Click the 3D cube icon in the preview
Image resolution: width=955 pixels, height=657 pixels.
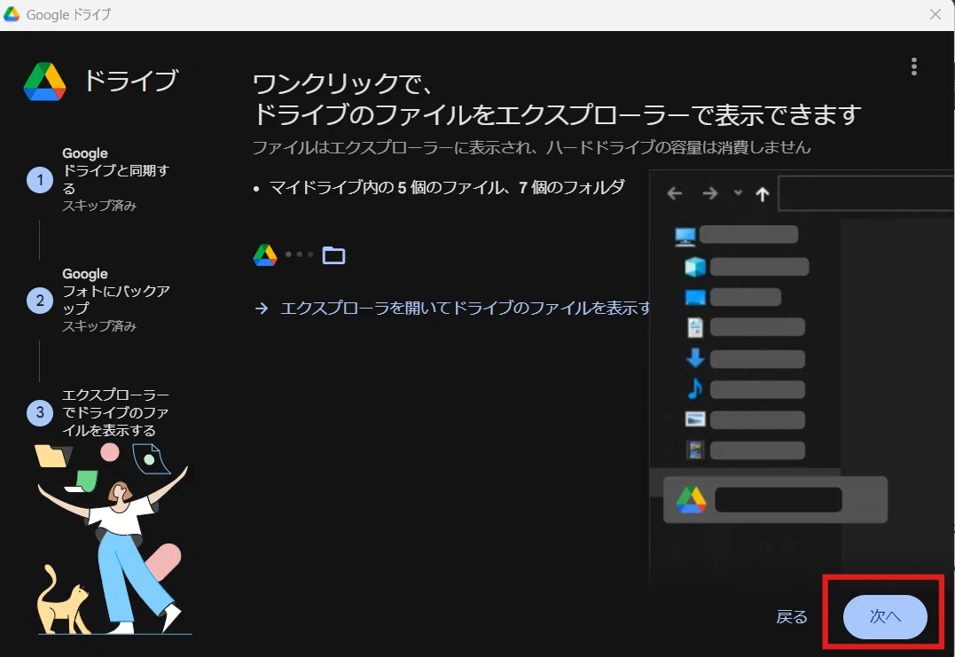pos(695,267)
